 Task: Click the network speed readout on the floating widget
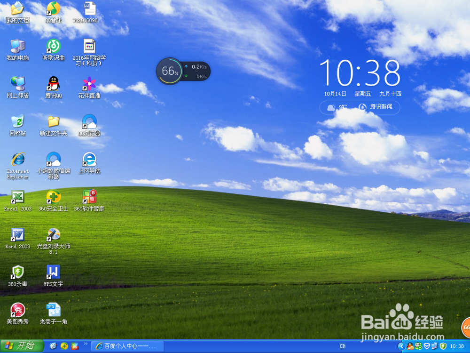click(196, 72)
